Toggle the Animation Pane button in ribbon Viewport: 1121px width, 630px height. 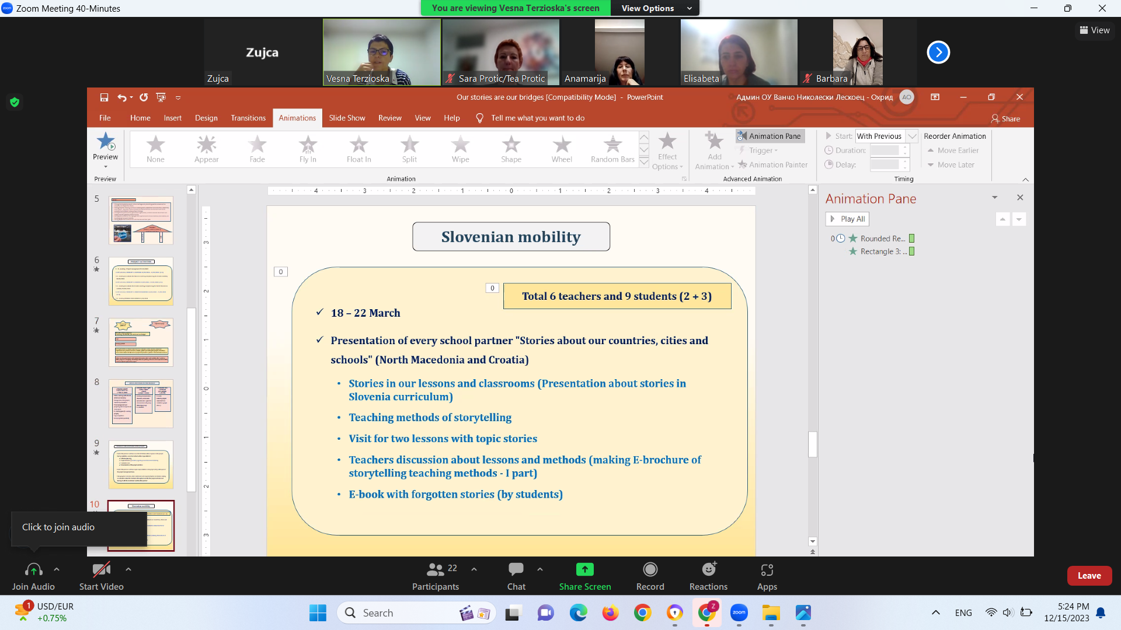click(x=770, y=136)
